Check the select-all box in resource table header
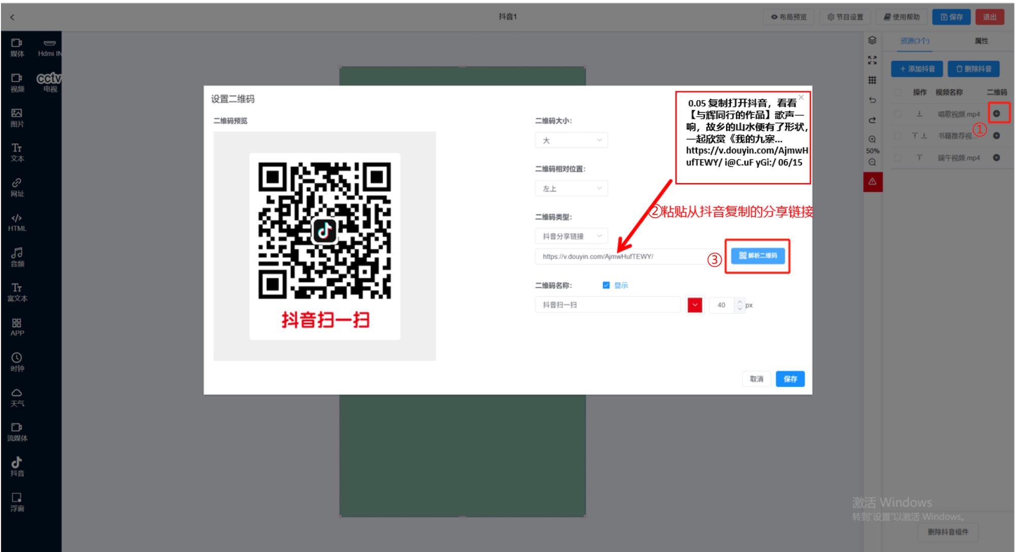The image size is (1015, 552). (898, 92)
